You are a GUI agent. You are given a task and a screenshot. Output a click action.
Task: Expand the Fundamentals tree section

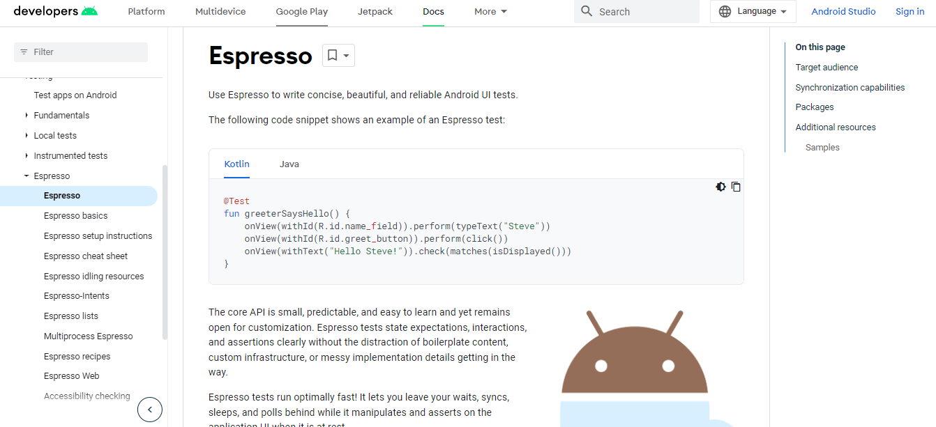tap(27, 116)
